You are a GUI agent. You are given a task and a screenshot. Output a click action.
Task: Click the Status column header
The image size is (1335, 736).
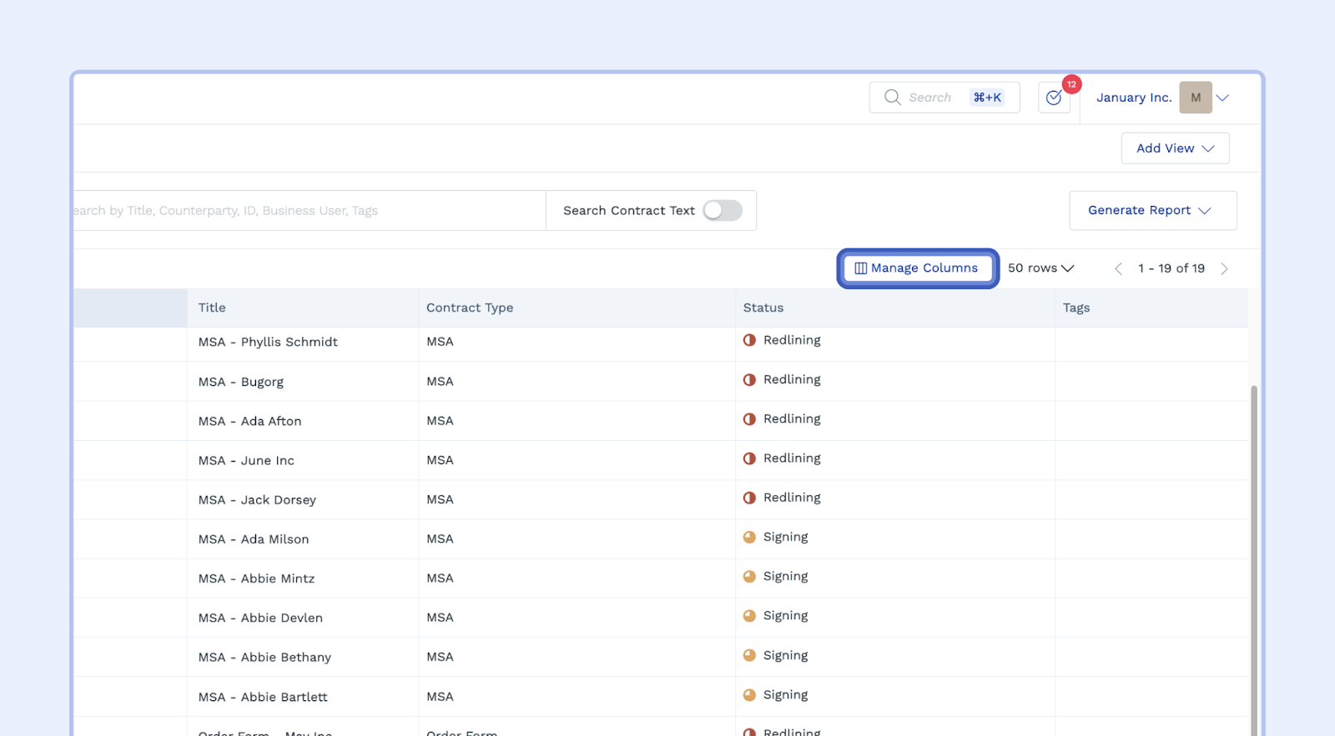(763, 308)
